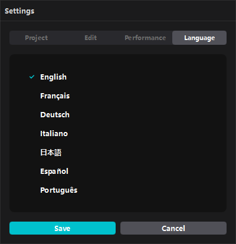Image resolution: width=236 pixels, height=244 pixels.
Task: Go to the Performance tab
Action: click(145, 38)
